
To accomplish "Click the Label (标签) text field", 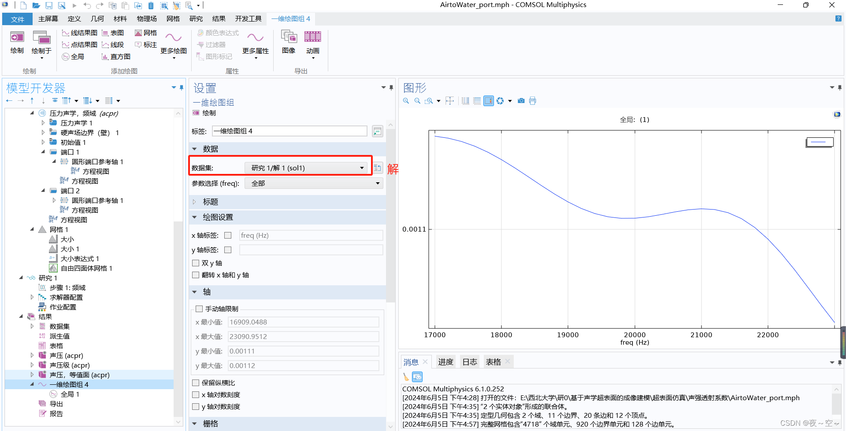I will click(x=289, y=131).
